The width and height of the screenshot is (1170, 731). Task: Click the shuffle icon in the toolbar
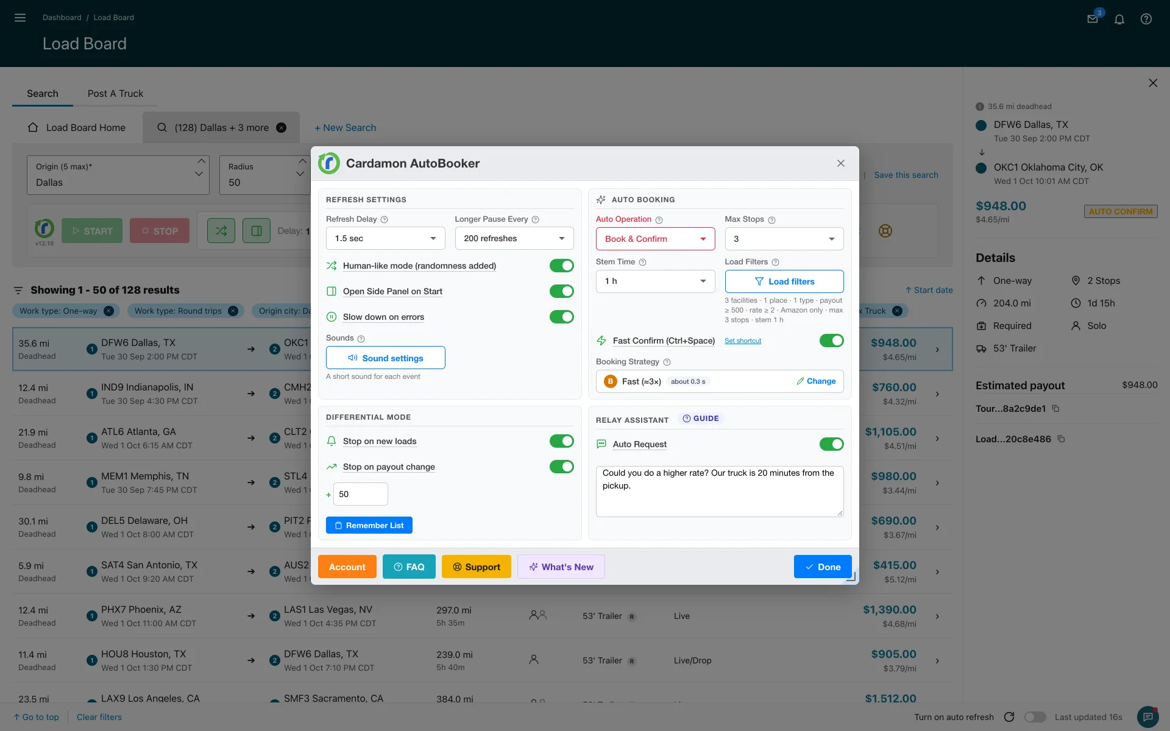(221, 231)
